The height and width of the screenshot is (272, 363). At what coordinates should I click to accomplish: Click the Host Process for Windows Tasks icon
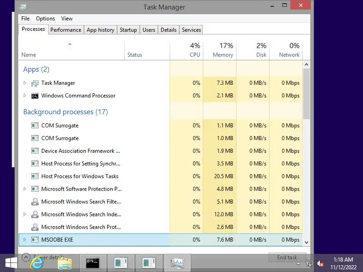[x=35, y=176]
